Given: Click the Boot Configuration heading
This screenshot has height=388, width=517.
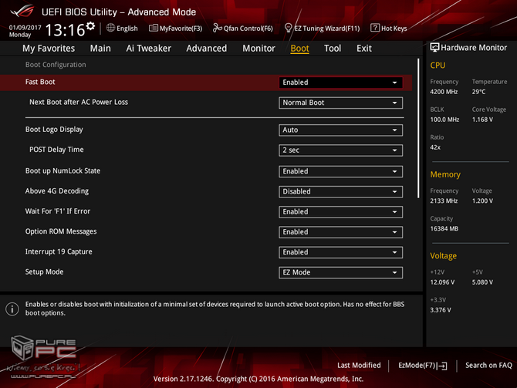Looking at the screenshot, I should (x=56, y=65).
